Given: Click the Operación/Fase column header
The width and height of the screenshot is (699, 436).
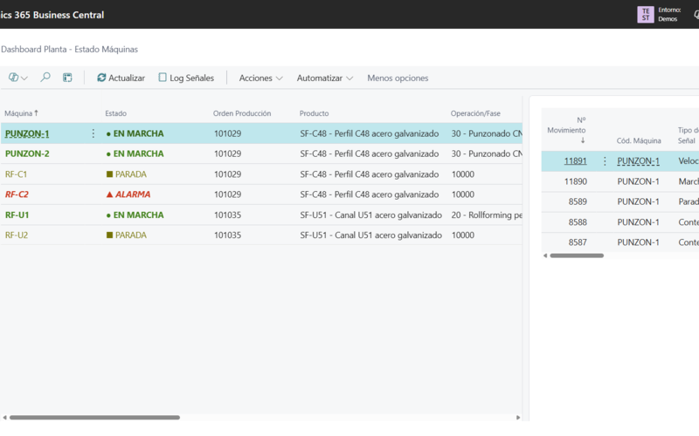Looking at the screenshot, I should (x=475, y=113).
